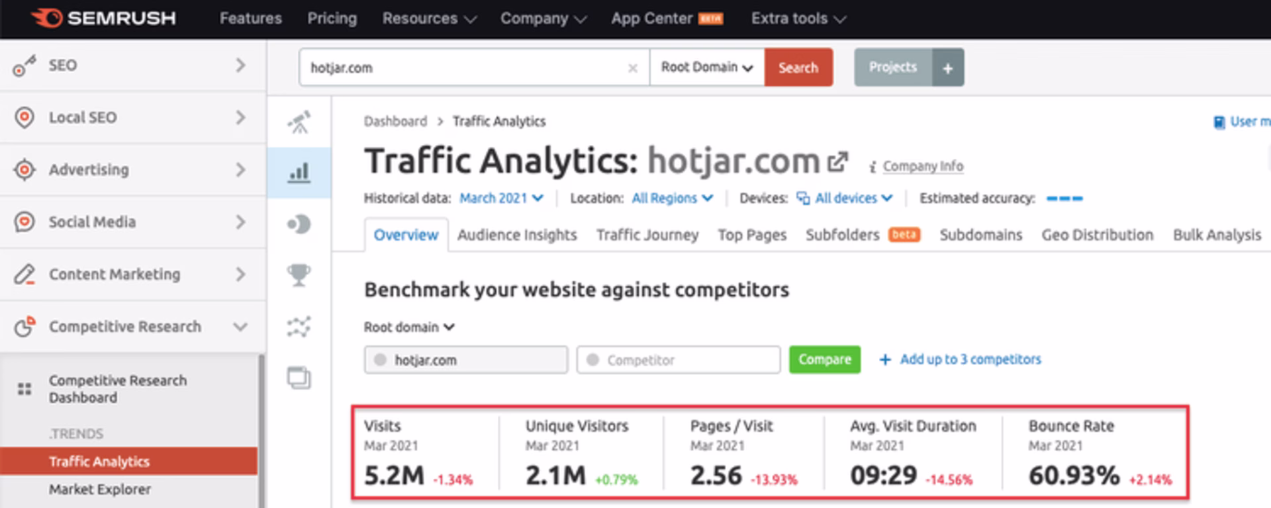
Task: Click the trophy icon in the side strip
Action: (299, 275)
